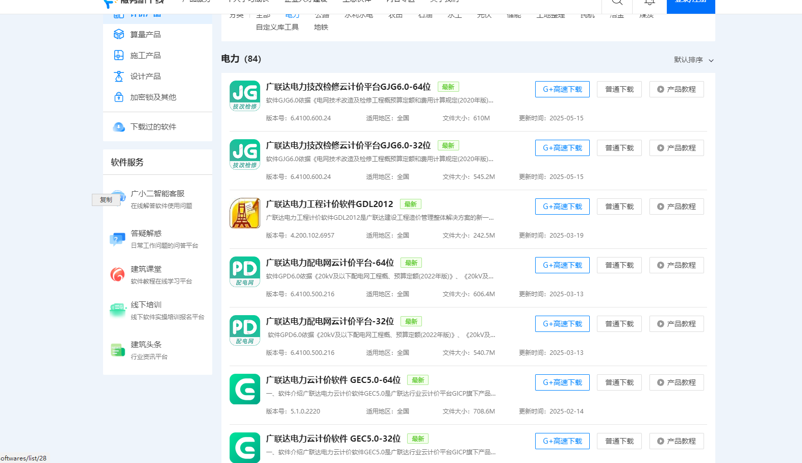Screen dimensions: 802x463
Task: Click the PD icon for 配电网云计价平台-64位
Action: pos(245,272)
